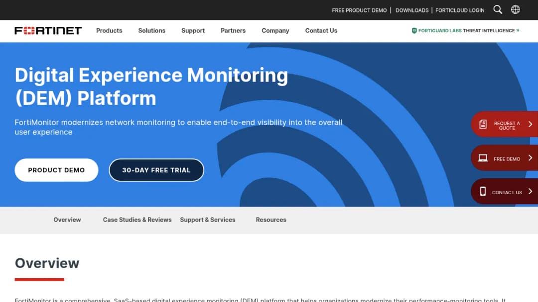Viewport: 538px width, 302px height.
Task: Click the FortiGuard shield icon
Action: click(x=414, y=30)
